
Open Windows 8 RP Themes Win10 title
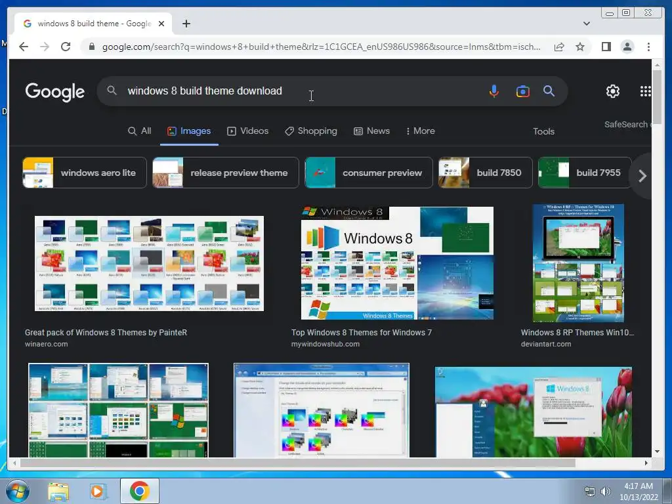click(x=577, y=333)
